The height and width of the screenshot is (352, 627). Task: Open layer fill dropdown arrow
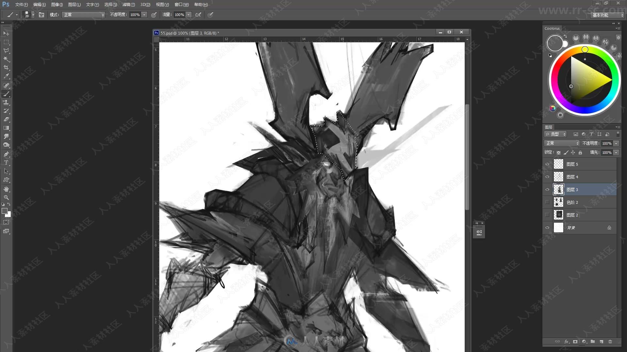coord(616,153)
